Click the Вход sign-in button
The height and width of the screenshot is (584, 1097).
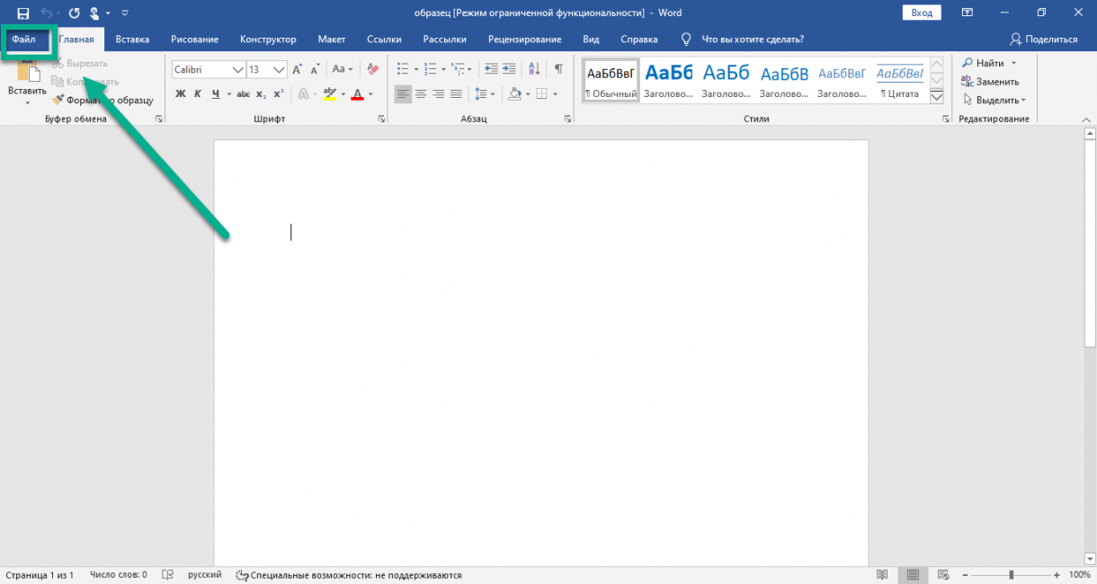922,13
